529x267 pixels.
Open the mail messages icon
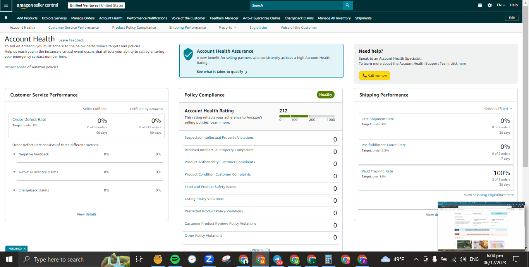[480, 5]
